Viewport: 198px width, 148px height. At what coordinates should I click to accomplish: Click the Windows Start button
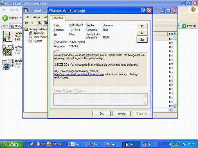pyautogui.click(x=10, y=144)
